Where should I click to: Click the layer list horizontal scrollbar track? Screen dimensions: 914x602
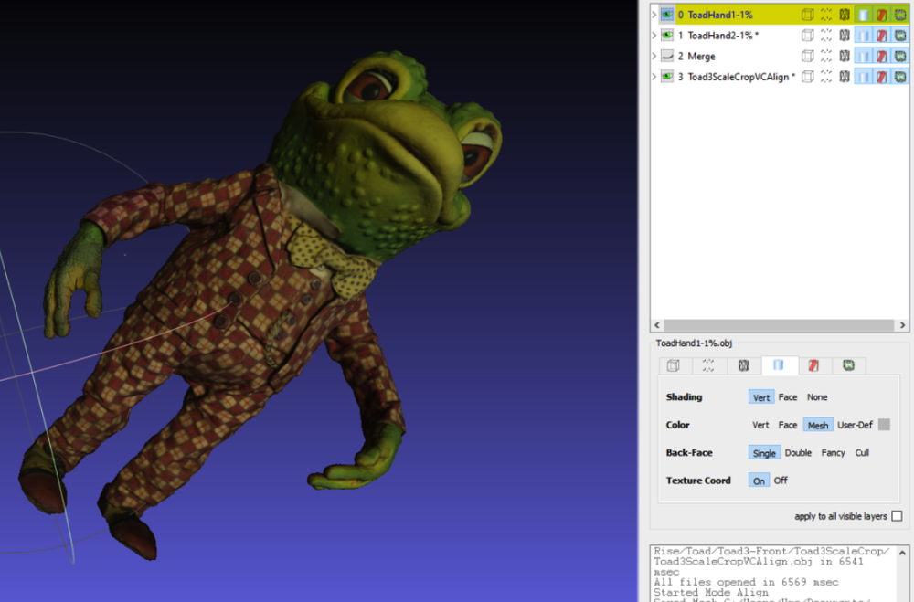coord(778,325)
